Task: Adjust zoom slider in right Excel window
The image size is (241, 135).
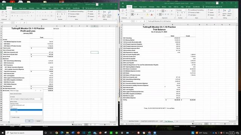Action: pos(225,124)
